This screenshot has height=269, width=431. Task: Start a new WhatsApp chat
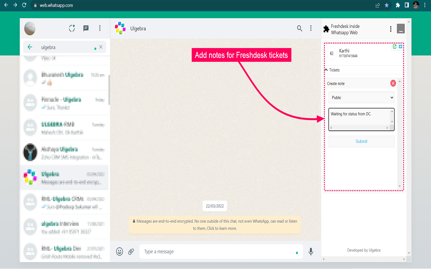86,28
